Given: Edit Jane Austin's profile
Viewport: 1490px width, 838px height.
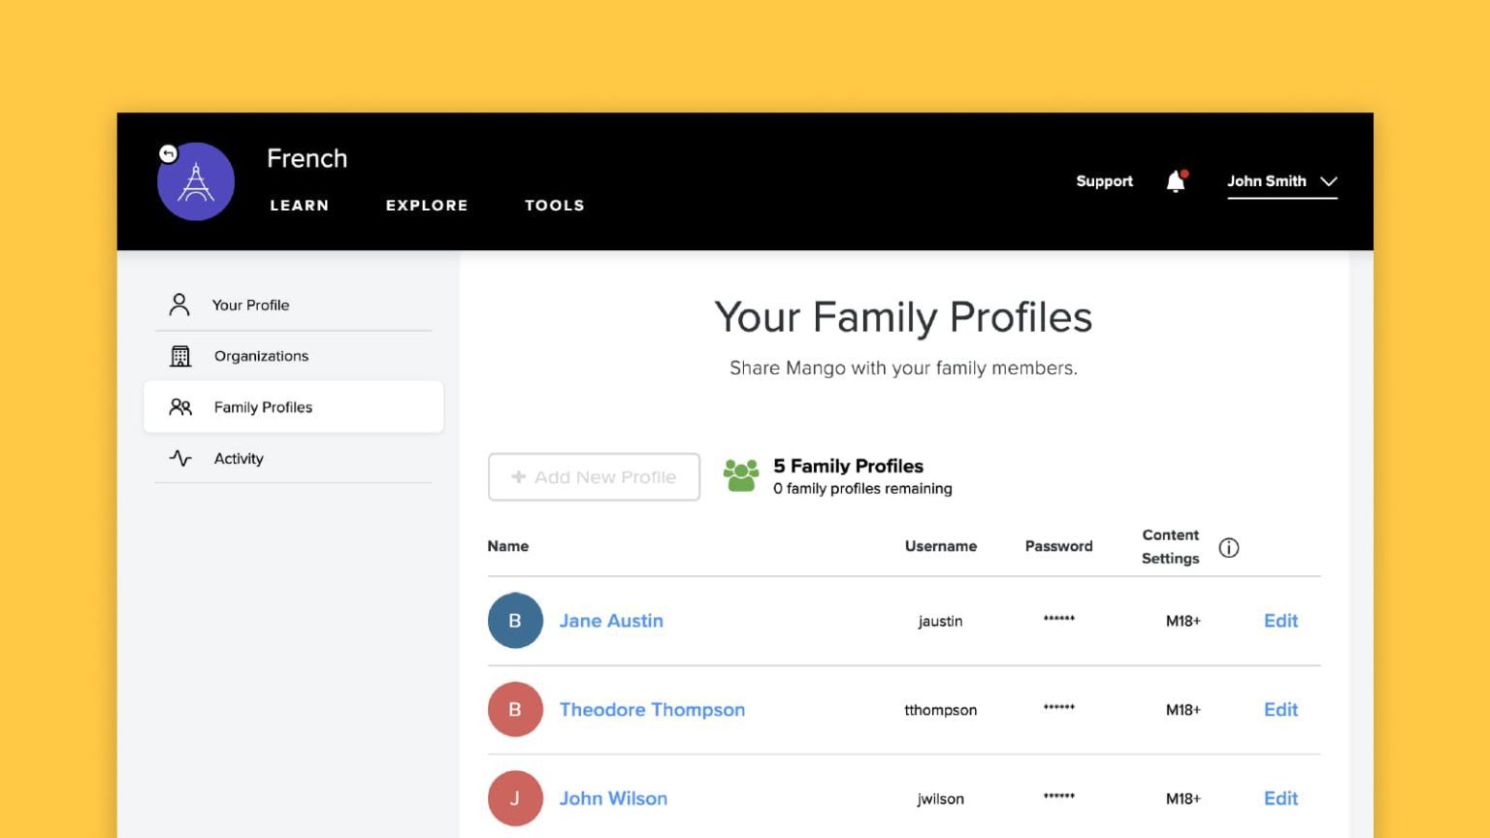Looking at the screenshot, I should (1280, 621).
